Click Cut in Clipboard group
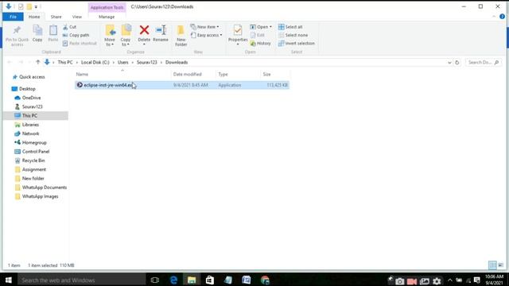This screenshot has width=509, height=286. pyautogui.click(x=70, y=27)
